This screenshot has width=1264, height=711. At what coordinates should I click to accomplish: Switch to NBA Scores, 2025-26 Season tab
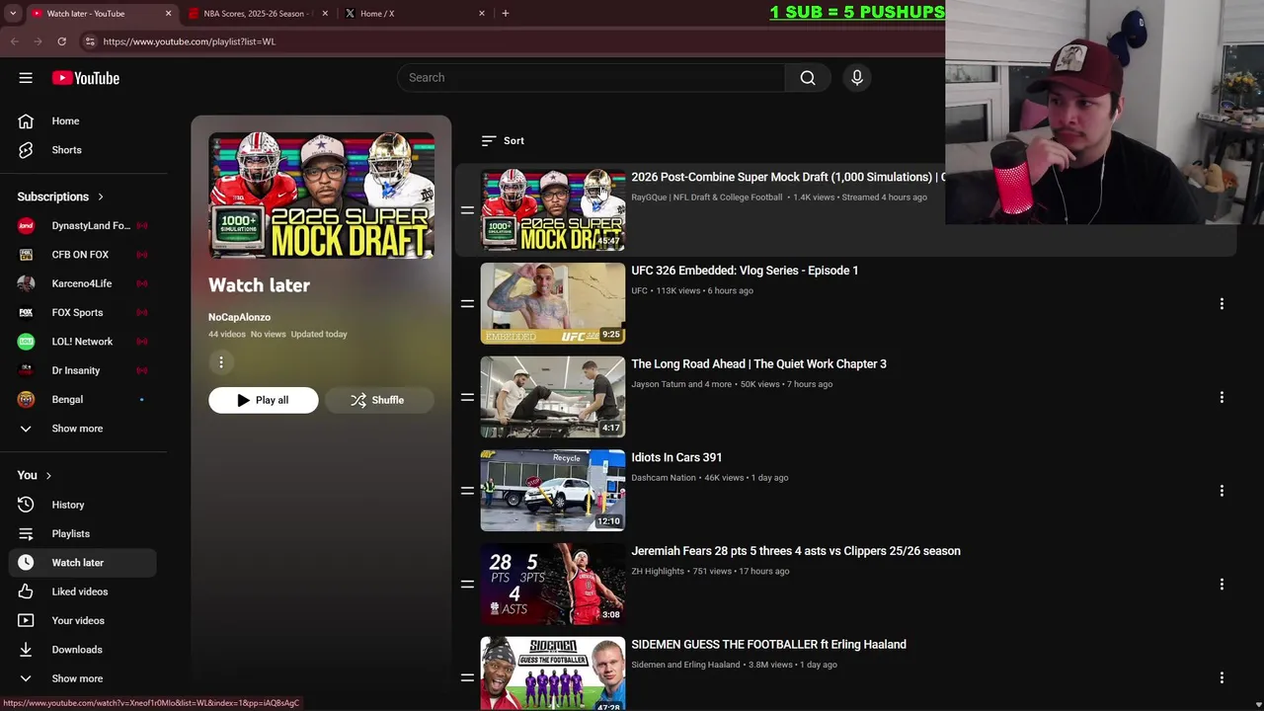pyautogui.click(x=255, y=14)
